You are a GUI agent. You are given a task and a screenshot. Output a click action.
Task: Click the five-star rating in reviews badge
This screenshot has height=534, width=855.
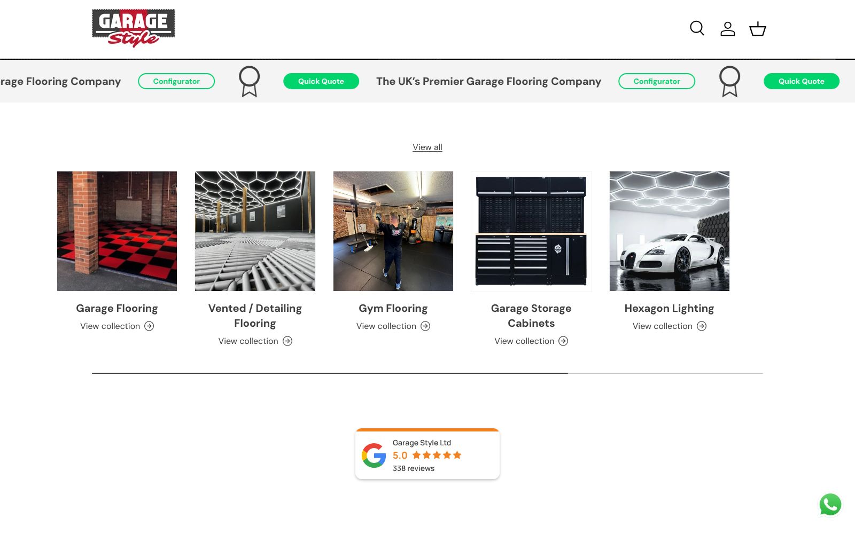click(x=437, y=456)
